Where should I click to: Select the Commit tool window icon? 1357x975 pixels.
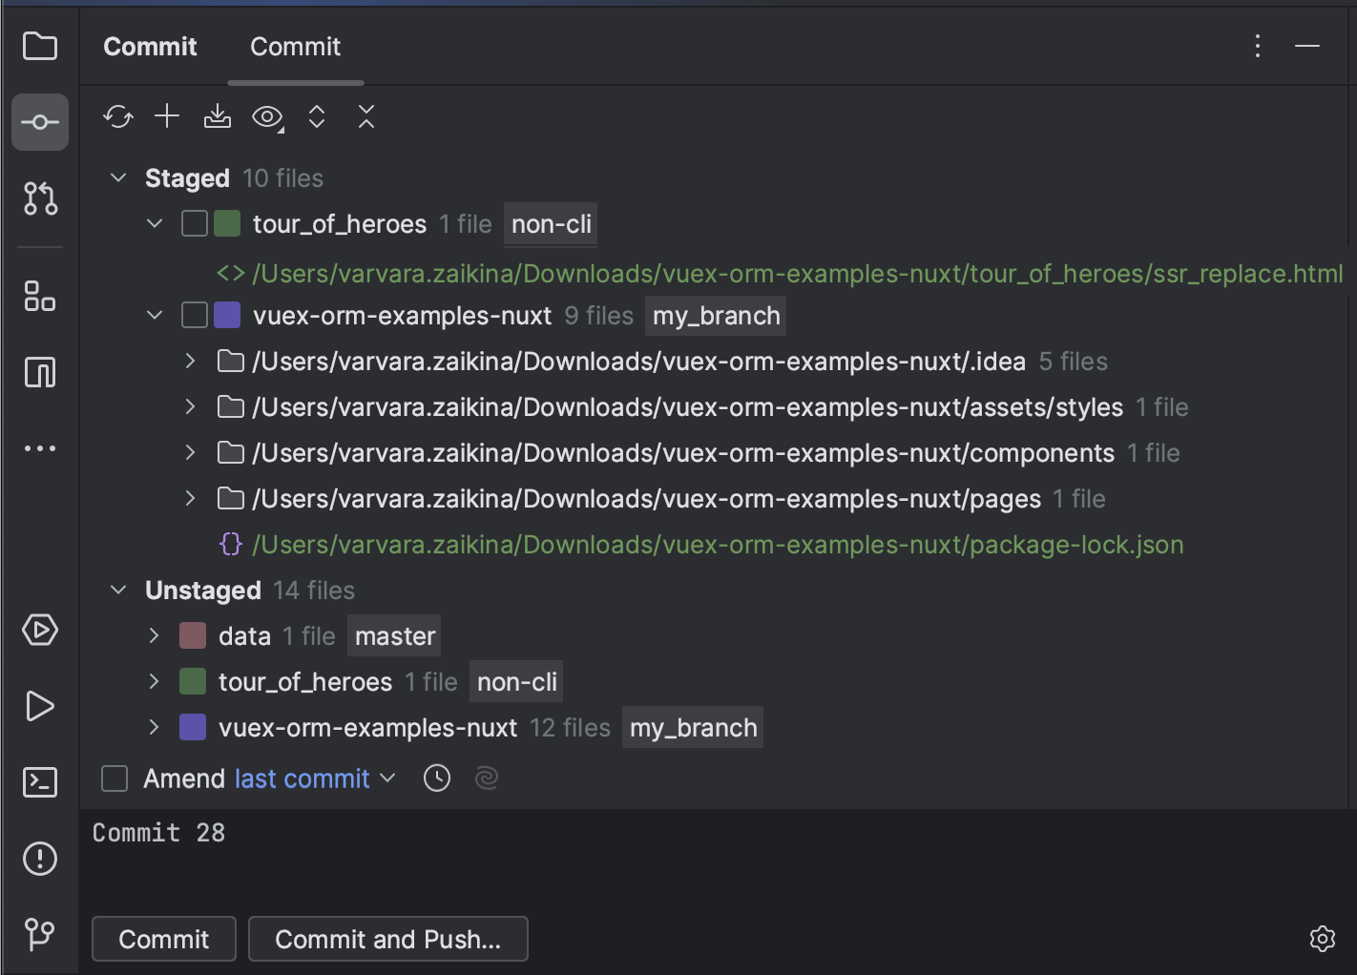[40, 122]
